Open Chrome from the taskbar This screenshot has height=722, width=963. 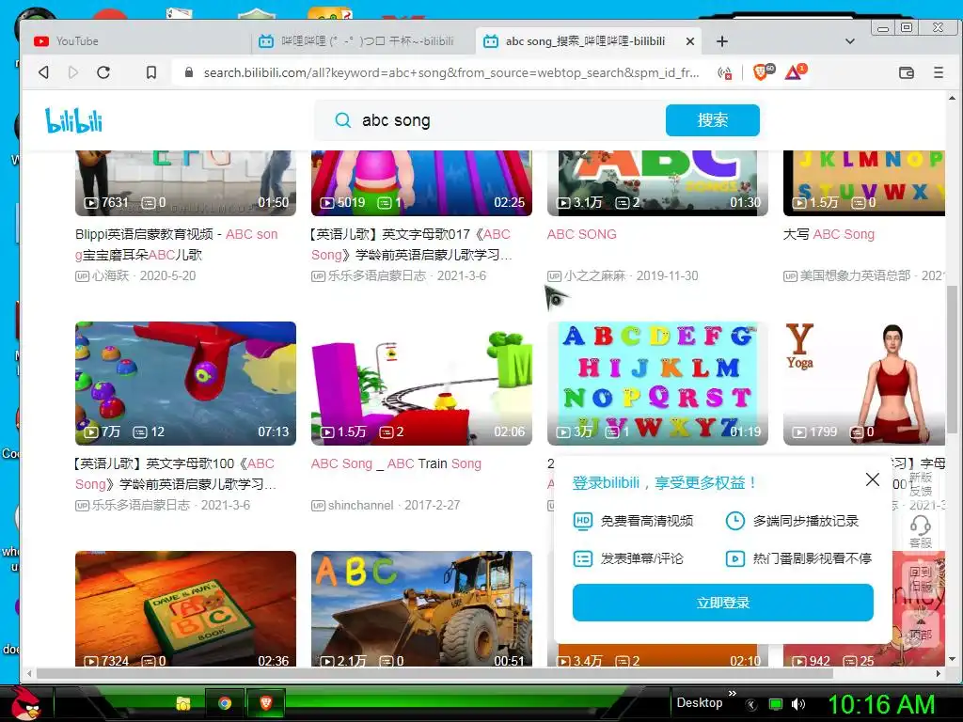tap(224, 703)
